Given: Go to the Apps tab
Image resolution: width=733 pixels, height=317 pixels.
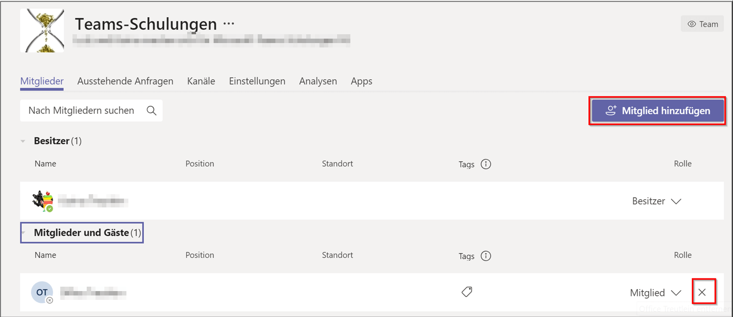Looking at the screenshot, I should (362, 81).
